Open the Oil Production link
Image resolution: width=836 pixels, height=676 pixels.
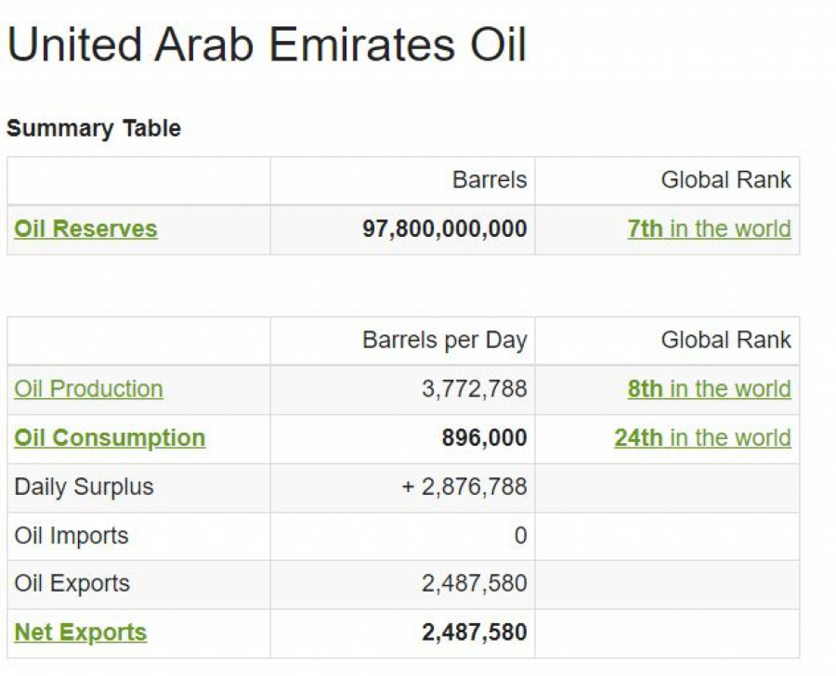pos(88,389)
